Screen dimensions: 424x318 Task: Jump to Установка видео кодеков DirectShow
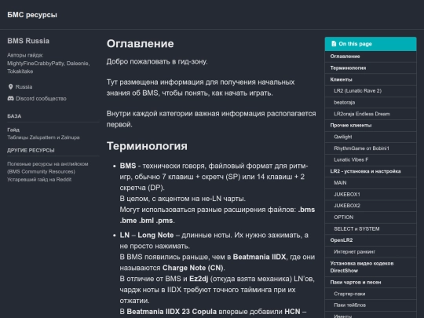(x=371, y=267)
